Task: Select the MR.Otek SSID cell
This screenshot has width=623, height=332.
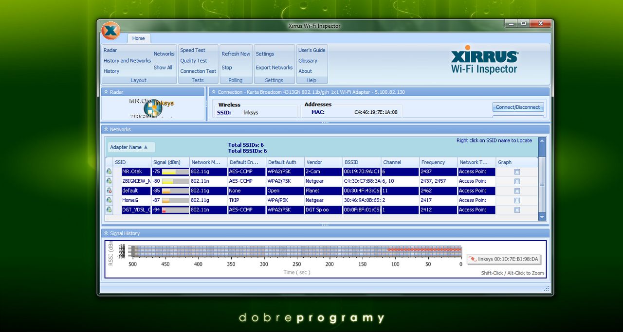Action: [136, 172]
